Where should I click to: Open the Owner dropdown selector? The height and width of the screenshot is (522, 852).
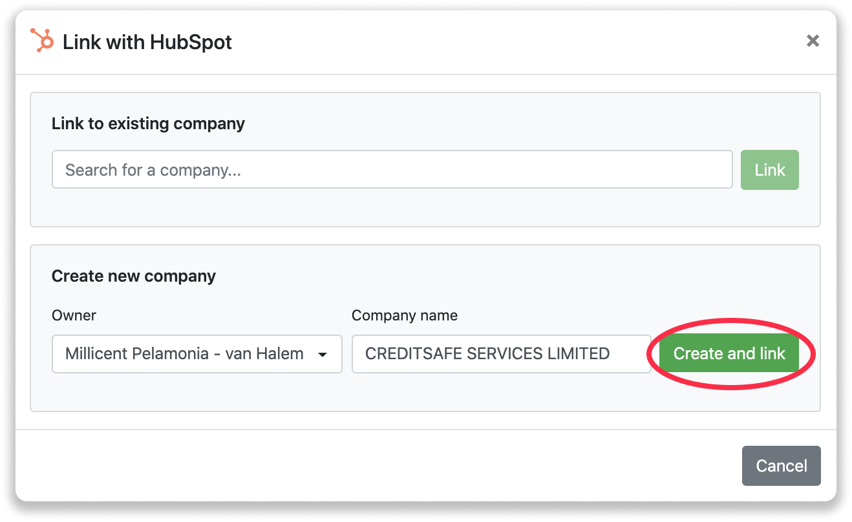pyautogui.click(x=197, y=353)
